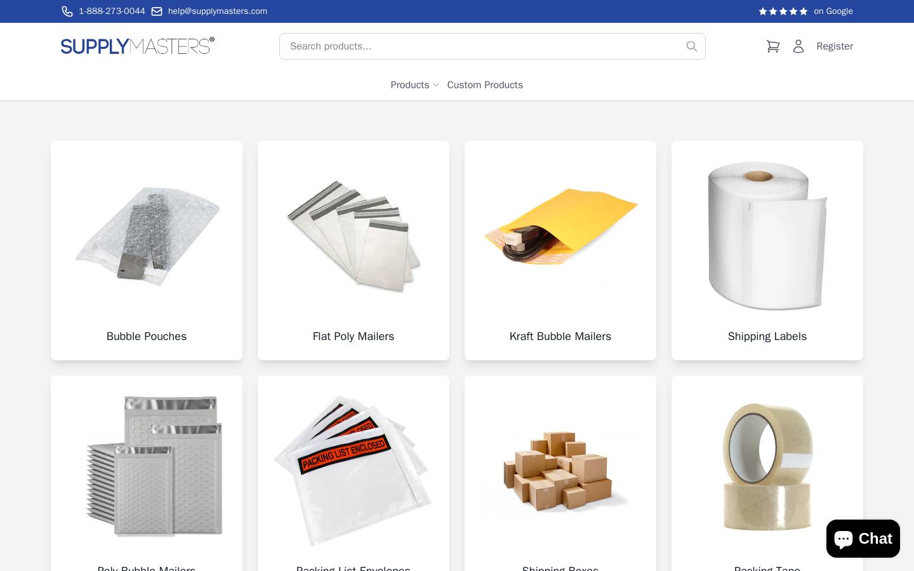
Task: Call the 1-888-273-0044 phone link
Action: coord(112,11)
